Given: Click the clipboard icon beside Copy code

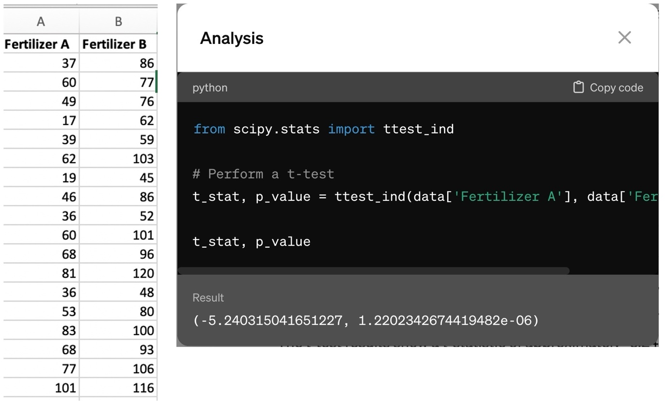Looking at the screenshot, I should coord(578,87).
